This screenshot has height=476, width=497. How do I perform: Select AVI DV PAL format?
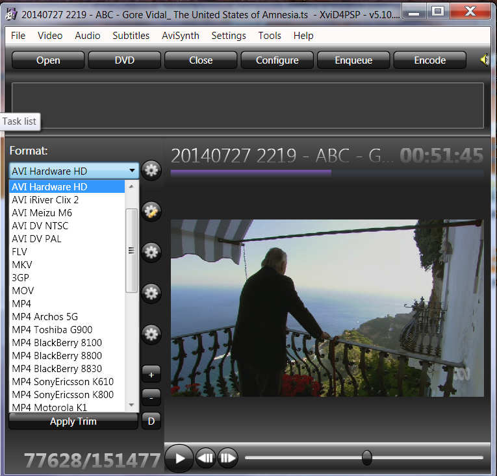point(67,238)
